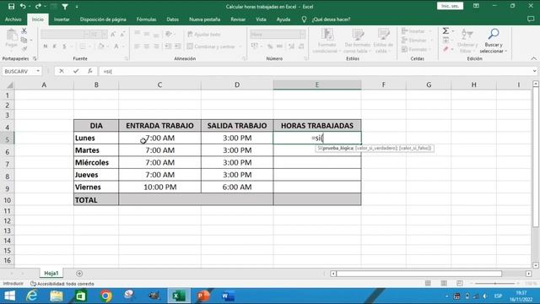
Task: Switch to Page Layout view in status bar
Action: point(444,284)
